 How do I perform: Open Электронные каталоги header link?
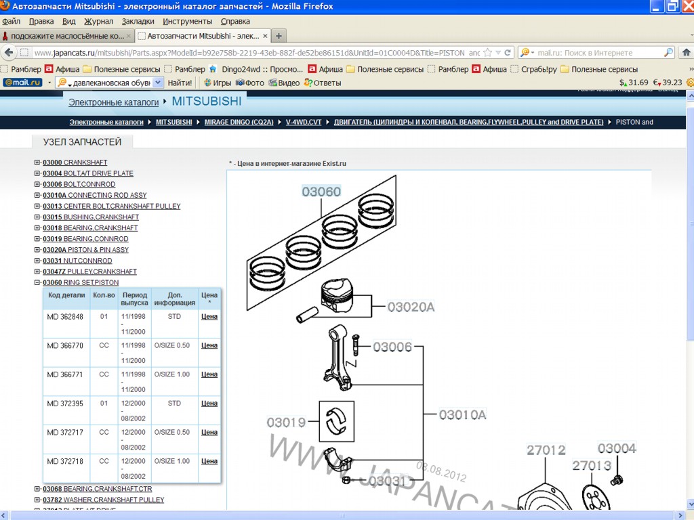click(113, 102)
